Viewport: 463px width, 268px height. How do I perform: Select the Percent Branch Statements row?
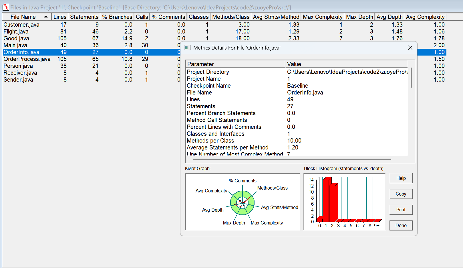pos(297,113)
